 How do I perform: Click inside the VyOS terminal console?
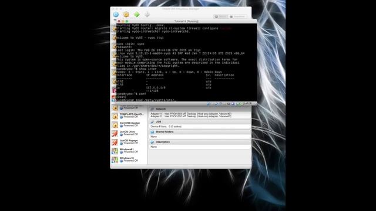click(x=187, y=63)
